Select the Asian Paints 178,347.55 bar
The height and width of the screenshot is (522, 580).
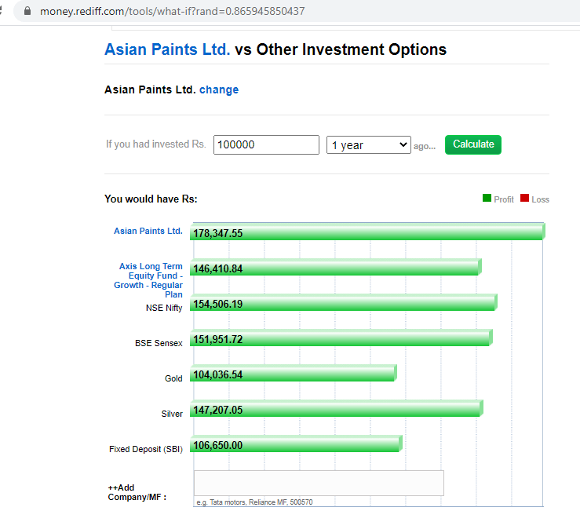[x=367, y=232]
